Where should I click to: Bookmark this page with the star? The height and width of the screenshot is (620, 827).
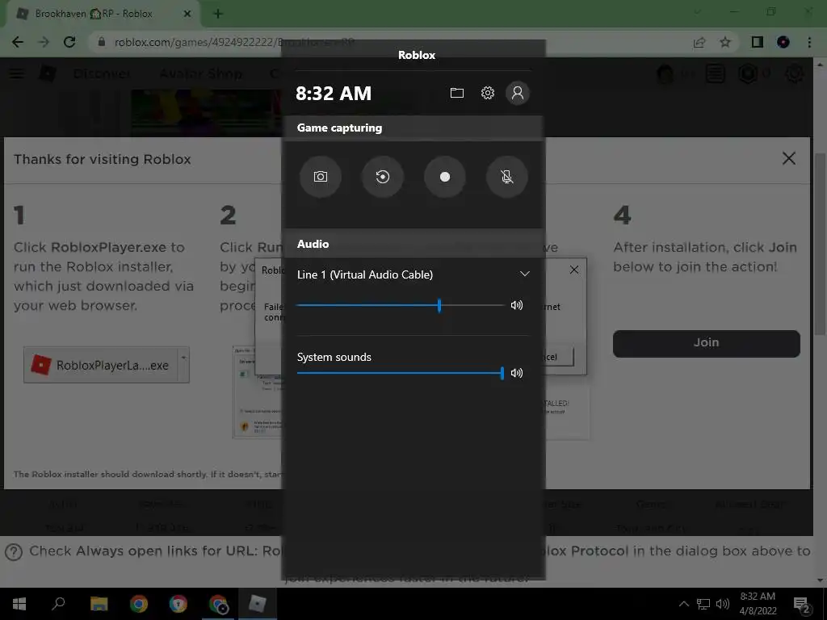725,42
